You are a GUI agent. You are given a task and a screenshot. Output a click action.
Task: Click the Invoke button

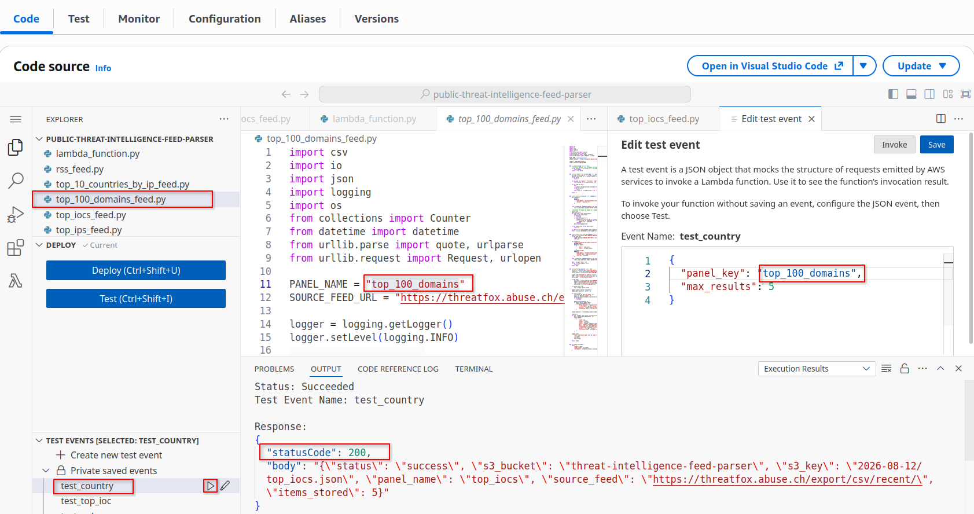click(x=895, y=145)
